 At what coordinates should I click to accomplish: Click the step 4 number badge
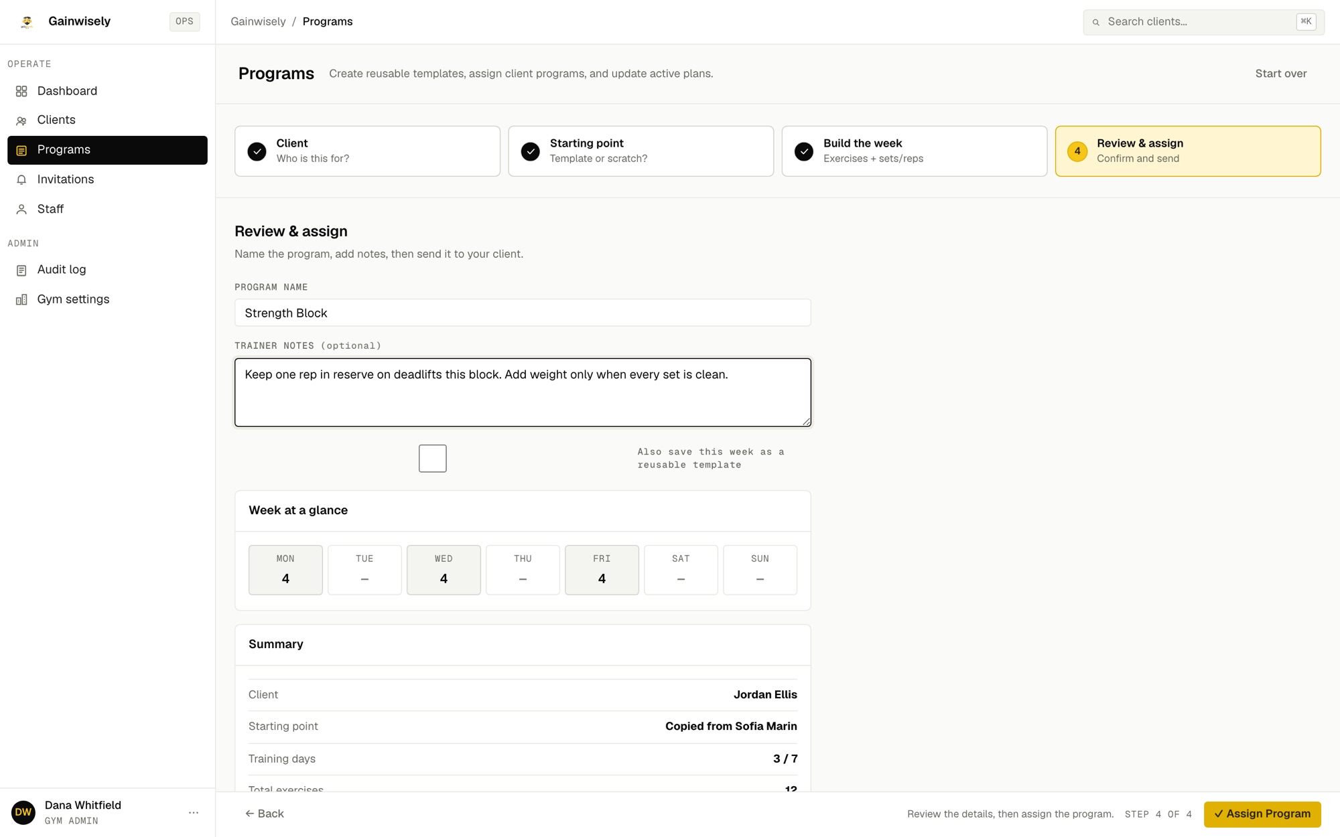pyautogui.click(x=1077, y=151)
